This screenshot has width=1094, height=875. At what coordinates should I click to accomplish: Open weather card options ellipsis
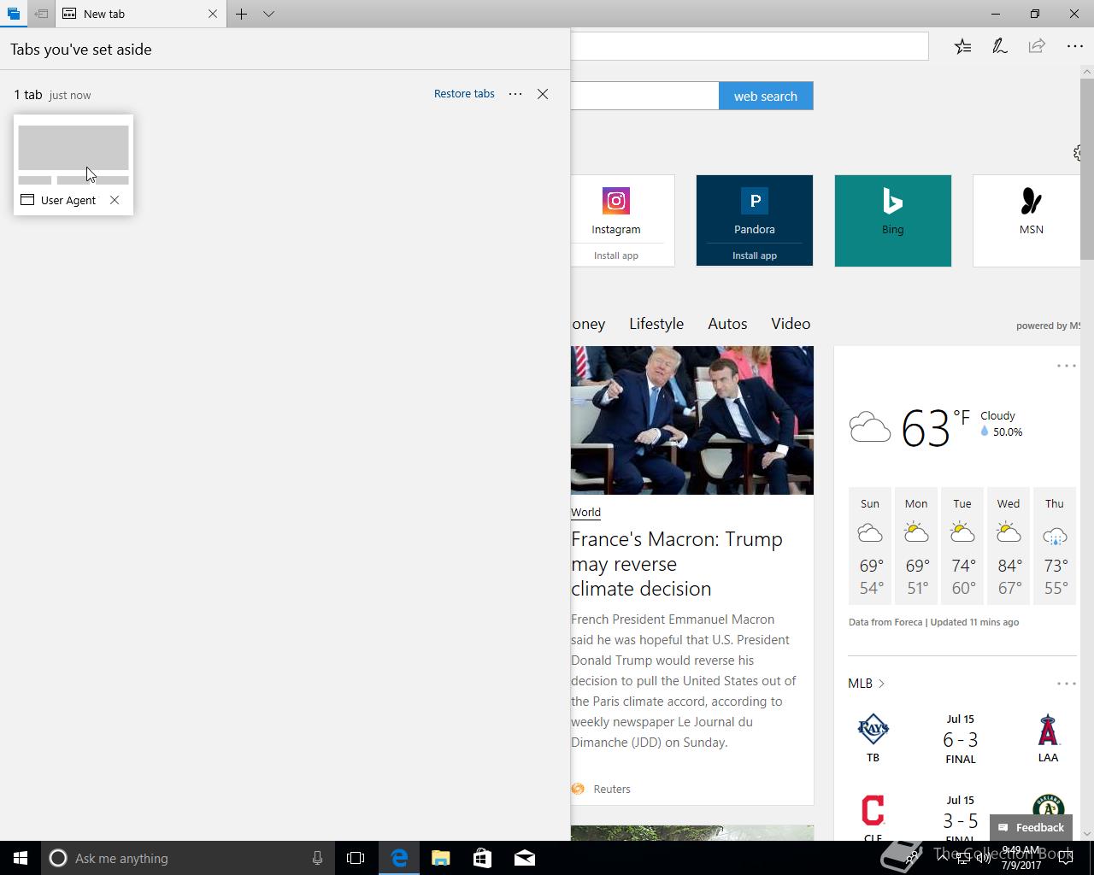(1066, 366)
